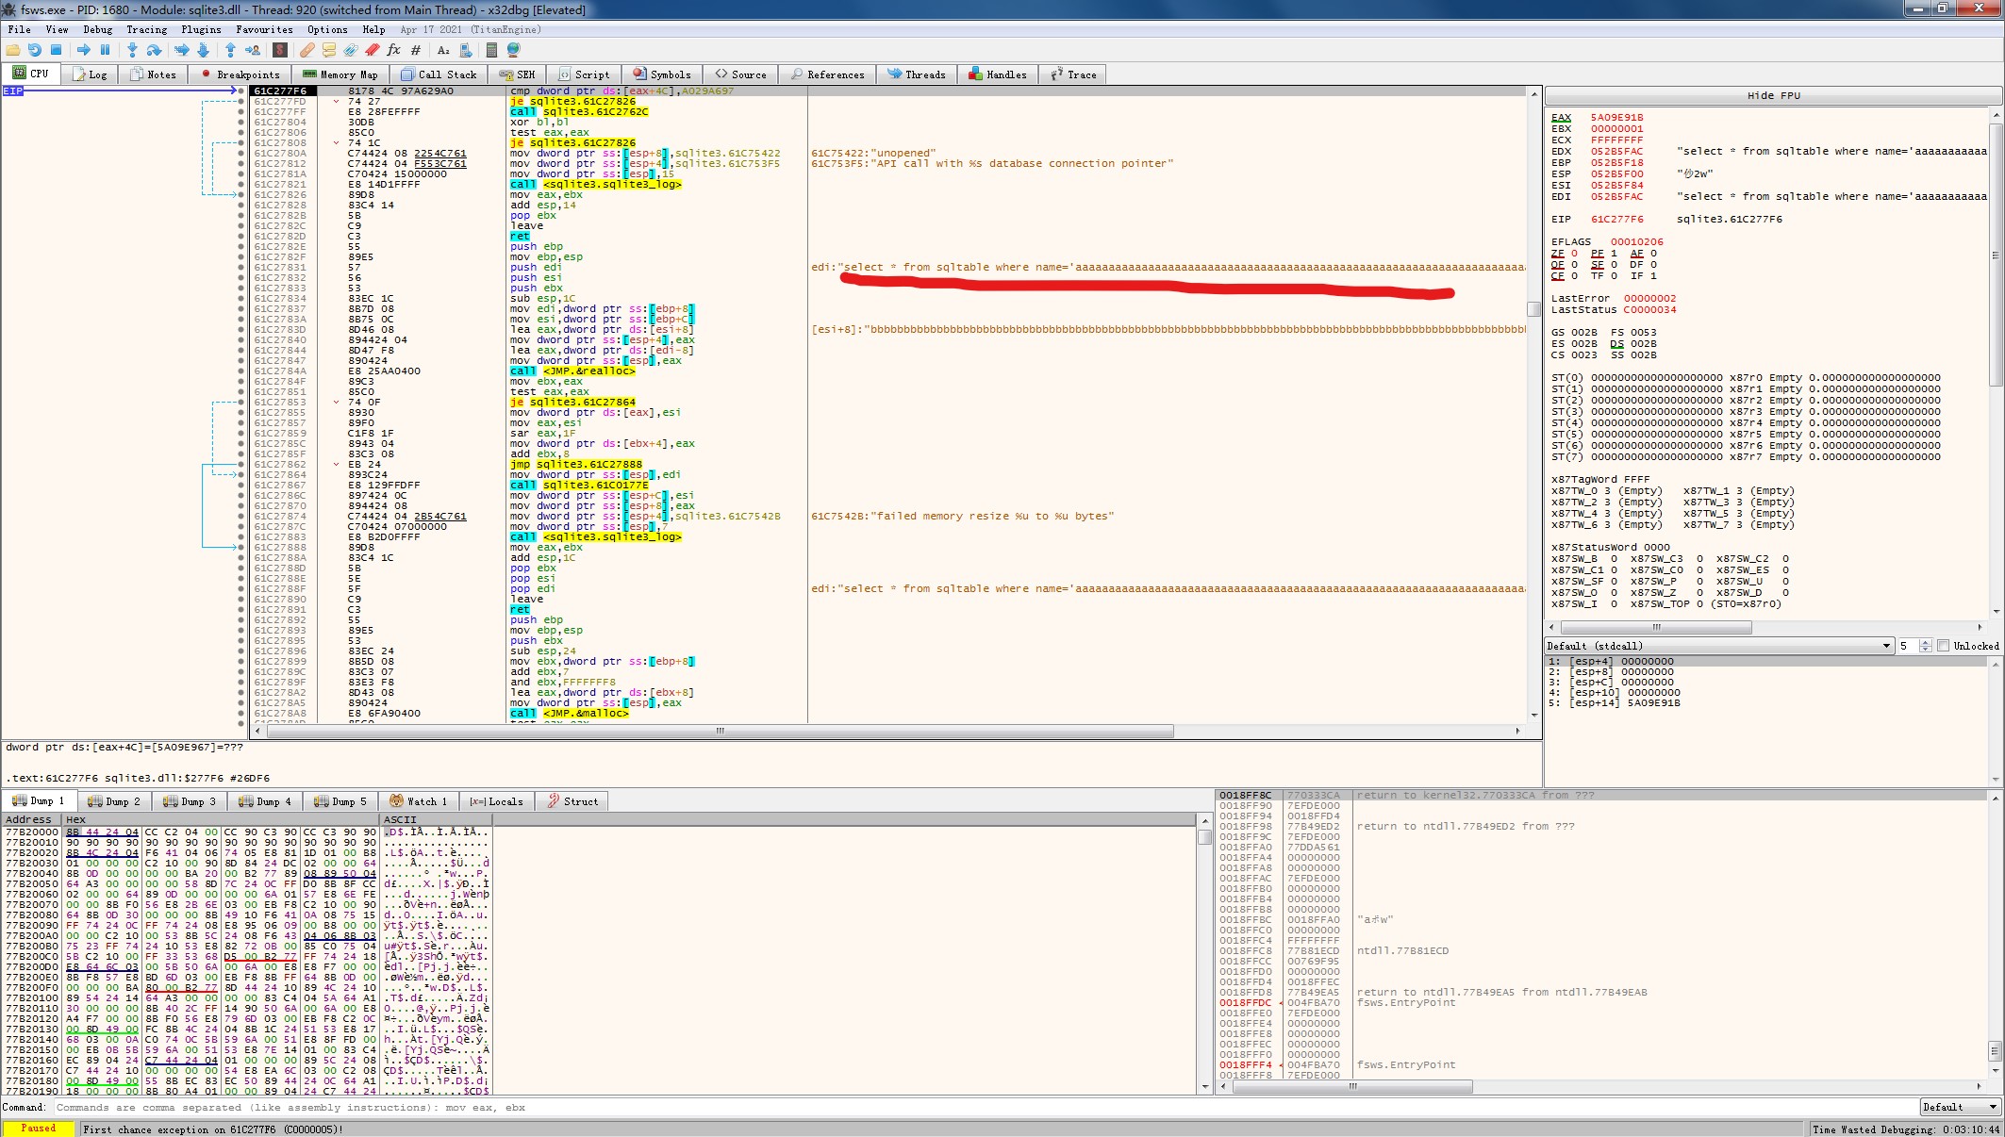The height and width of the screenshot is (1137, 2005).
Task: Collapse jump marker at address 61C27862
Action: coord(336,464)
